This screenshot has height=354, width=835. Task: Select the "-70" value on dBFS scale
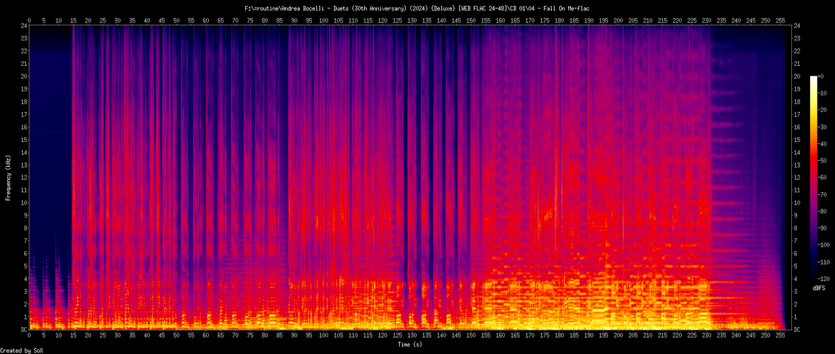coord(823,194)
